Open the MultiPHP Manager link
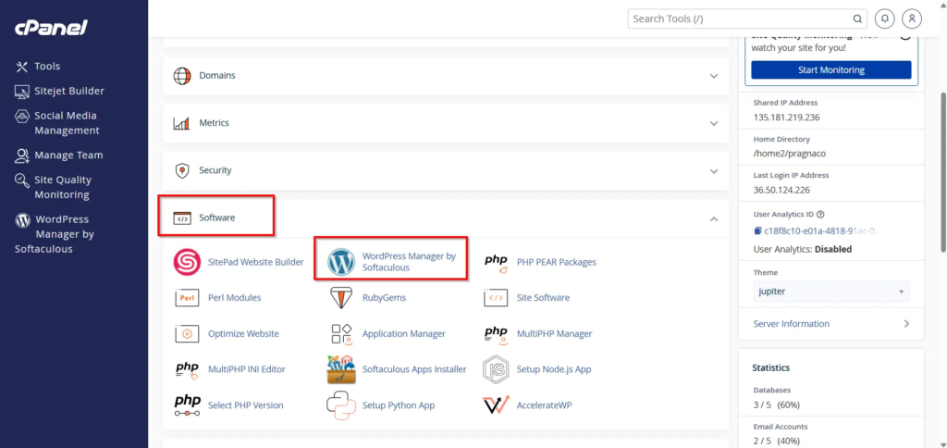Viewport: 947px width, 448px height. 555,334
